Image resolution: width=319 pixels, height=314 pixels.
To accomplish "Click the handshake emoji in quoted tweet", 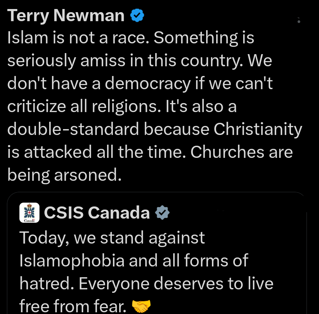I will (x=142, y=306).
